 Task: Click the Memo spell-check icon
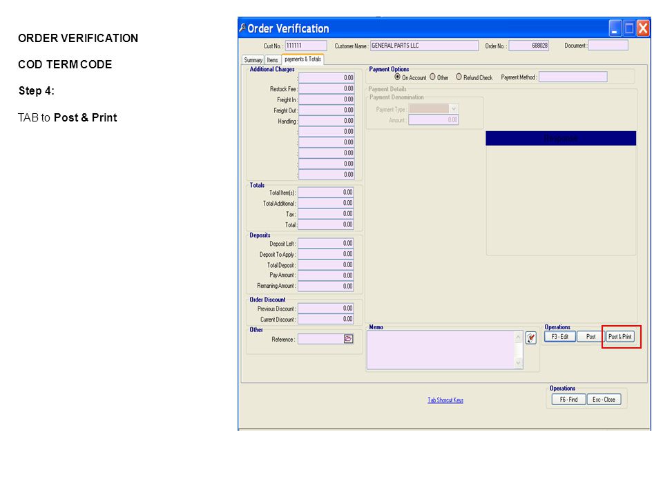[x=531, y=338]
